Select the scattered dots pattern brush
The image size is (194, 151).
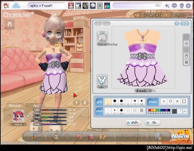pos(128,111)
